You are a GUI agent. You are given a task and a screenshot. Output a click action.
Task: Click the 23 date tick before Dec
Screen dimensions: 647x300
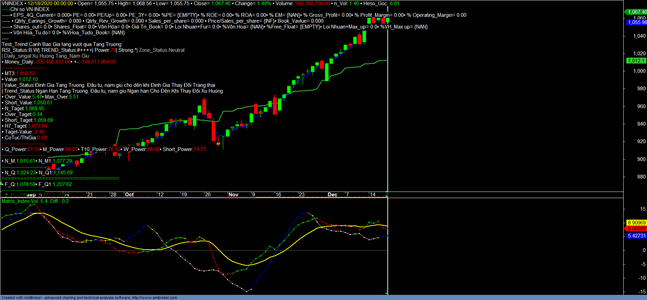pyautogui.click(x=301, y=195)
